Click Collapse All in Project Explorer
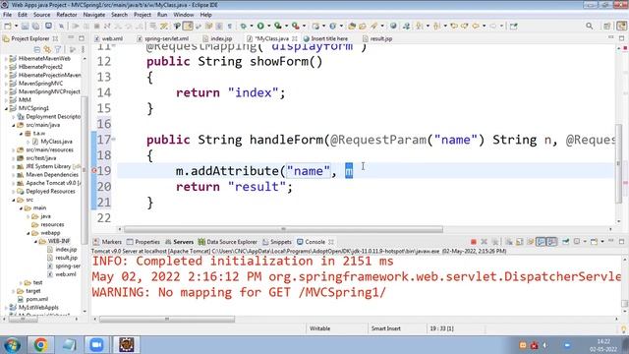Screen dimensions: 629x354 pos(37,50)
